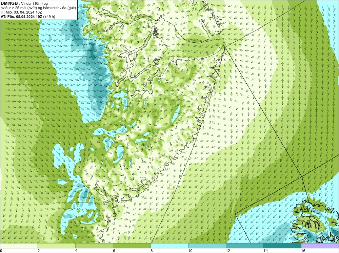Click the 12–14 m/s teal legend segment
This screenshot has width=339, height=253.
[245, 246]
